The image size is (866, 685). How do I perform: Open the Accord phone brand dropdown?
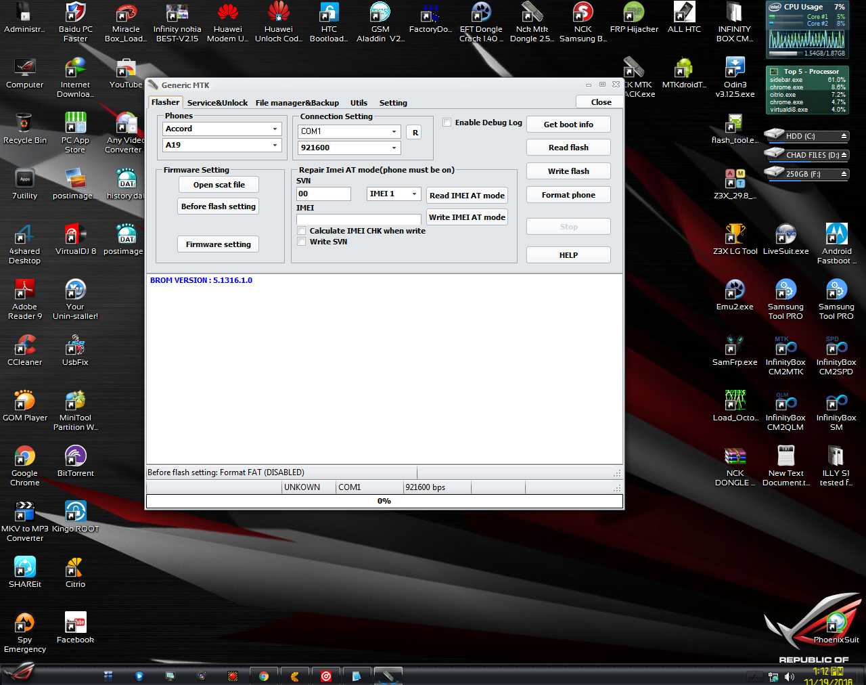pos(275,129)
